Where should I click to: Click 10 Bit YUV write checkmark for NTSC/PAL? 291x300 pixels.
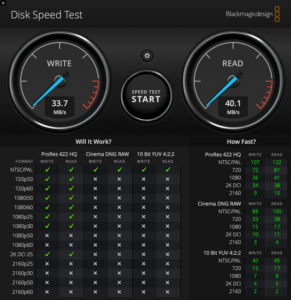(x=144, y=169)
